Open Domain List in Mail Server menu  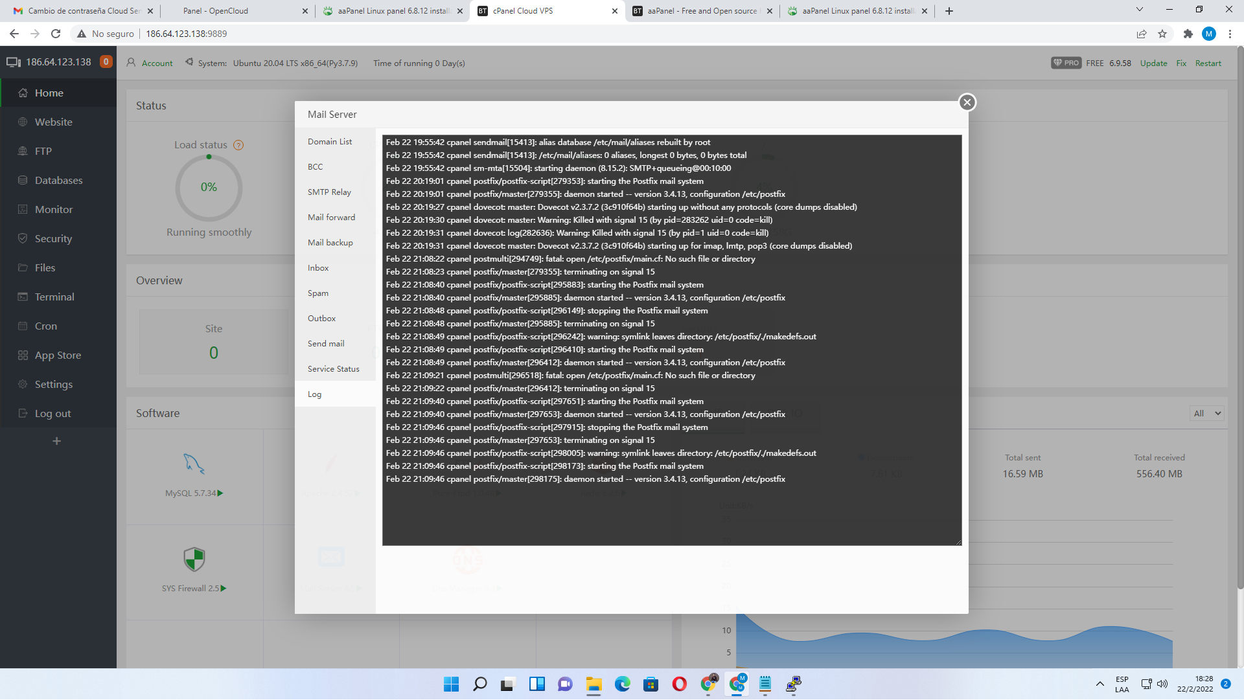[x=330, y=142]
